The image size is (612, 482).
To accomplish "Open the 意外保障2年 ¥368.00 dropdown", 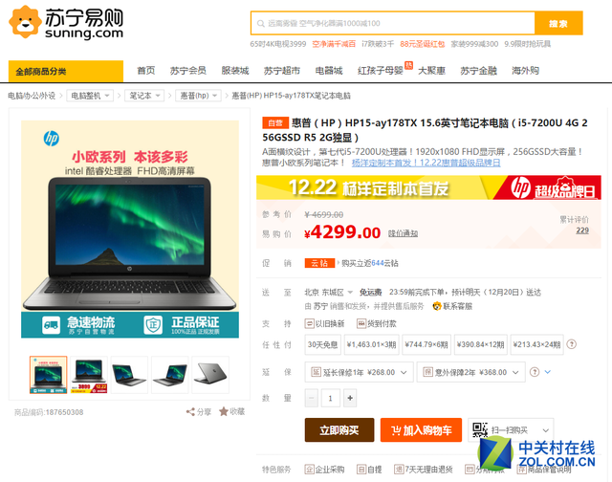I will pyautogui.click(x=470, y=372).
